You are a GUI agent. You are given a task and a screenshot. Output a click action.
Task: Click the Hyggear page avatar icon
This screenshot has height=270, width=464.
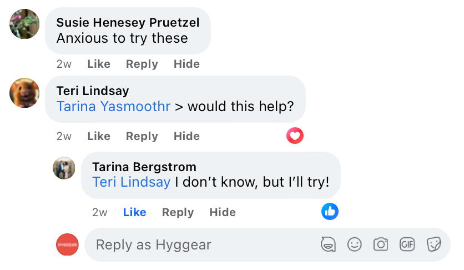tap(68, 244)
